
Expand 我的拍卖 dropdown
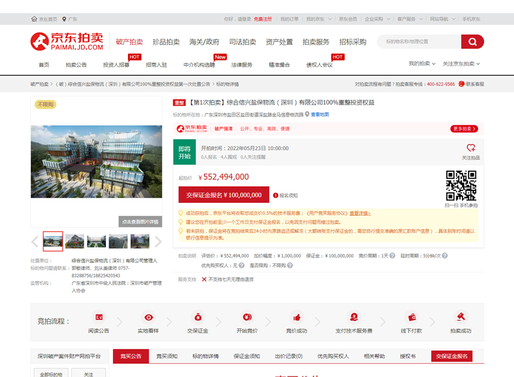click(422, 63)
